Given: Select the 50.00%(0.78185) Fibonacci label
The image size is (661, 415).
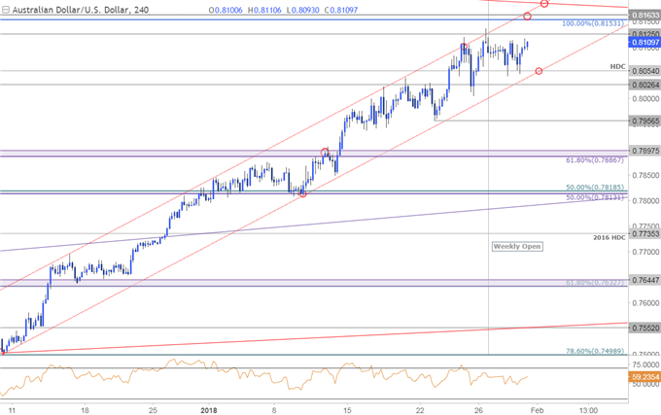Looking at the screenshot, I should pos(594,187).
